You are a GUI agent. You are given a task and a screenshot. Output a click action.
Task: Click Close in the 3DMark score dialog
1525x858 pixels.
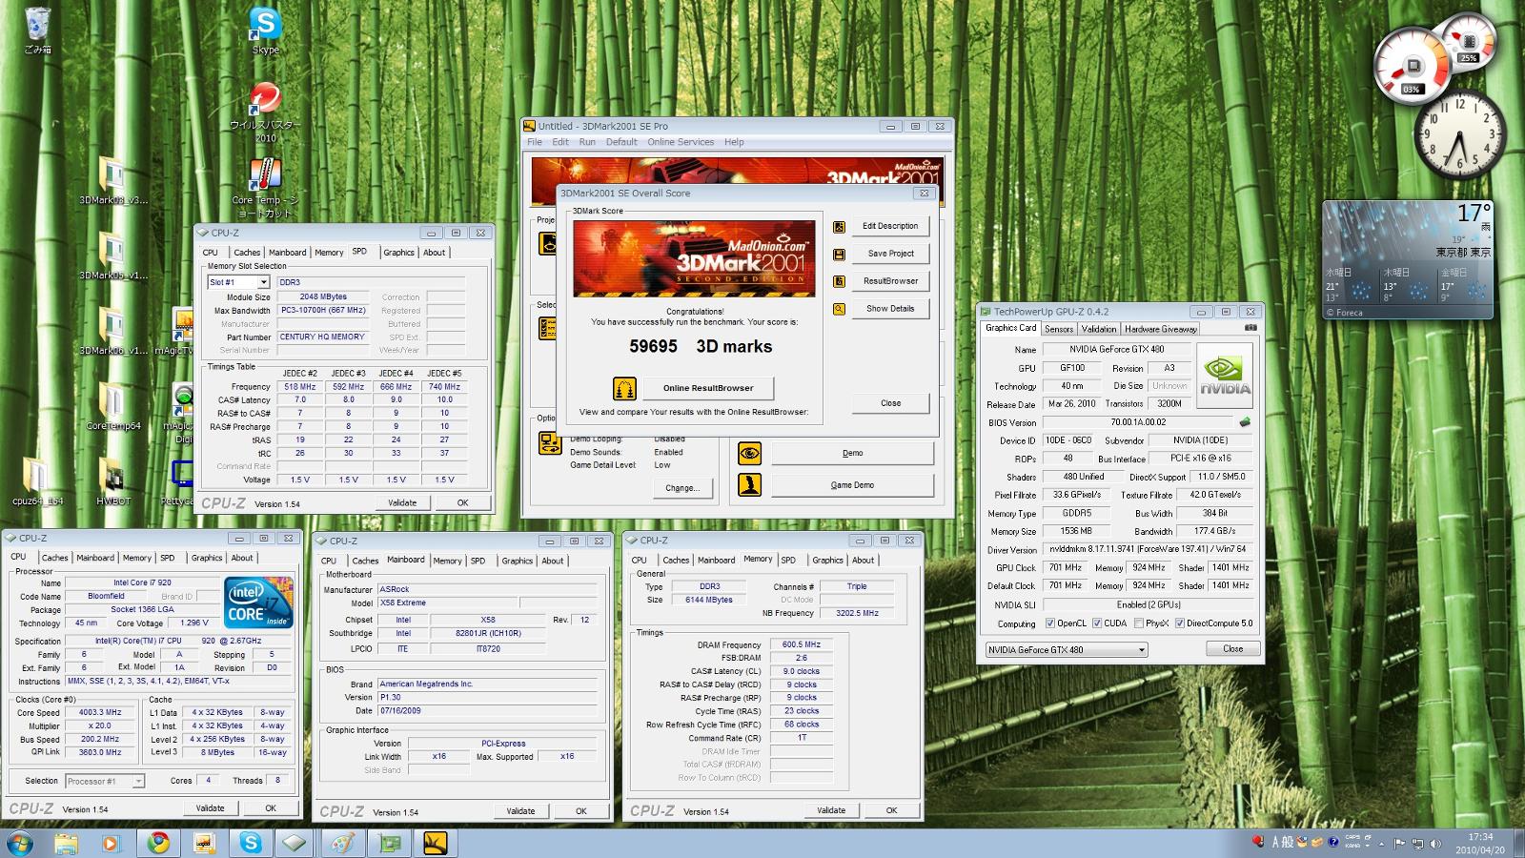pos(890,403)
